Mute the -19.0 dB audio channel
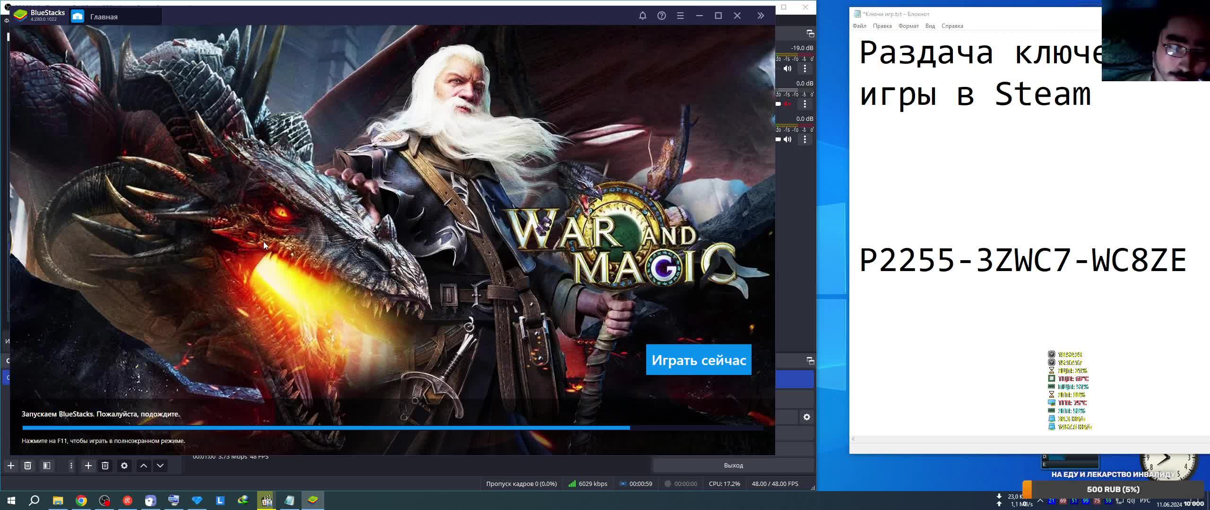The width and height of the screenshot is (1210, 510). pos(787,68)
